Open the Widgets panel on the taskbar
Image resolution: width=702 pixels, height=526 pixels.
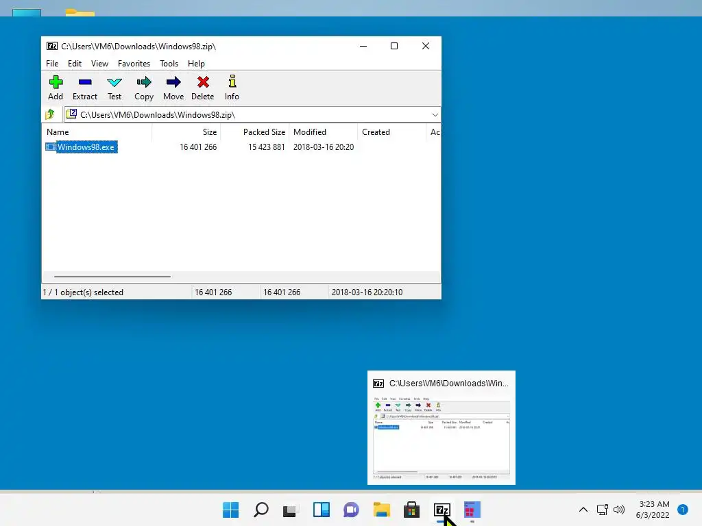(321, 510)
